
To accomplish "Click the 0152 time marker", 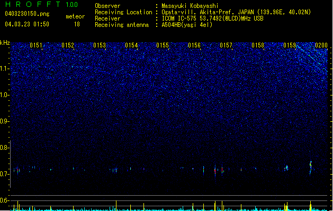I will click(x=68, y=45).
